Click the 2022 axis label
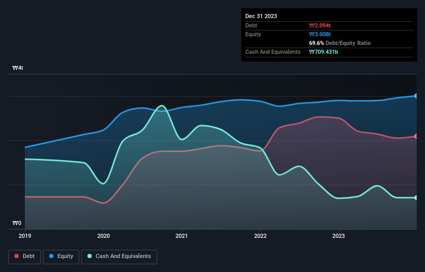425x272 pixels. [x=260, y=236]
